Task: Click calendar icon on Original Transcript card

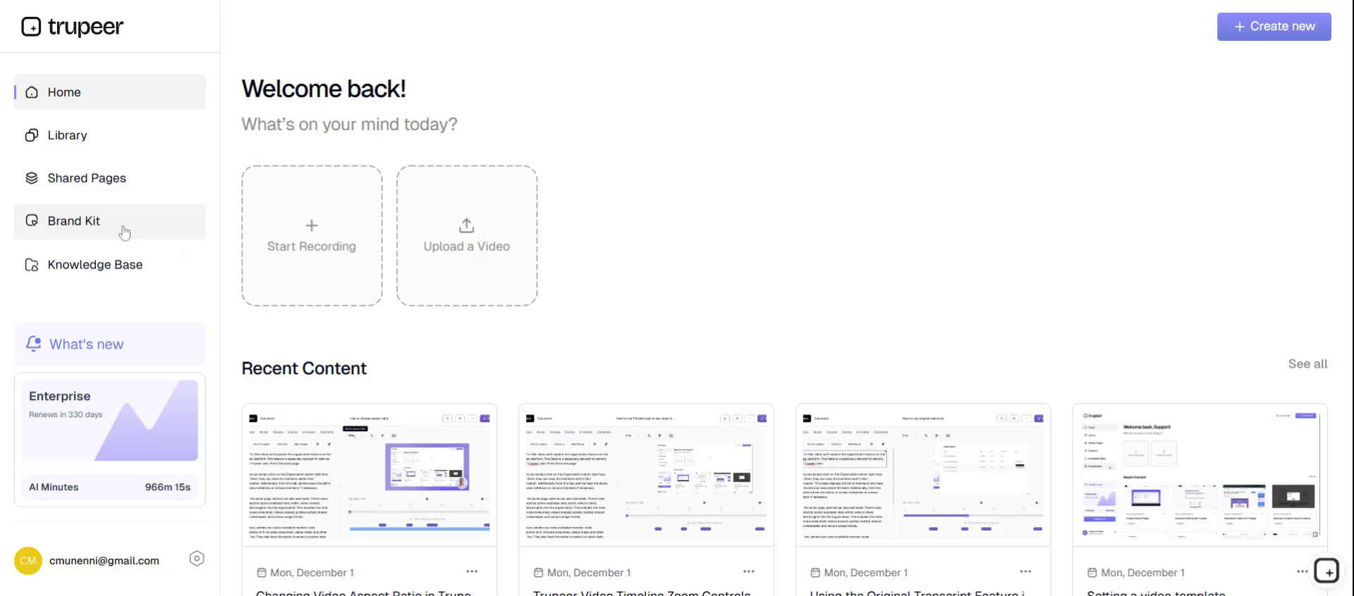Action: click(815, 573)
